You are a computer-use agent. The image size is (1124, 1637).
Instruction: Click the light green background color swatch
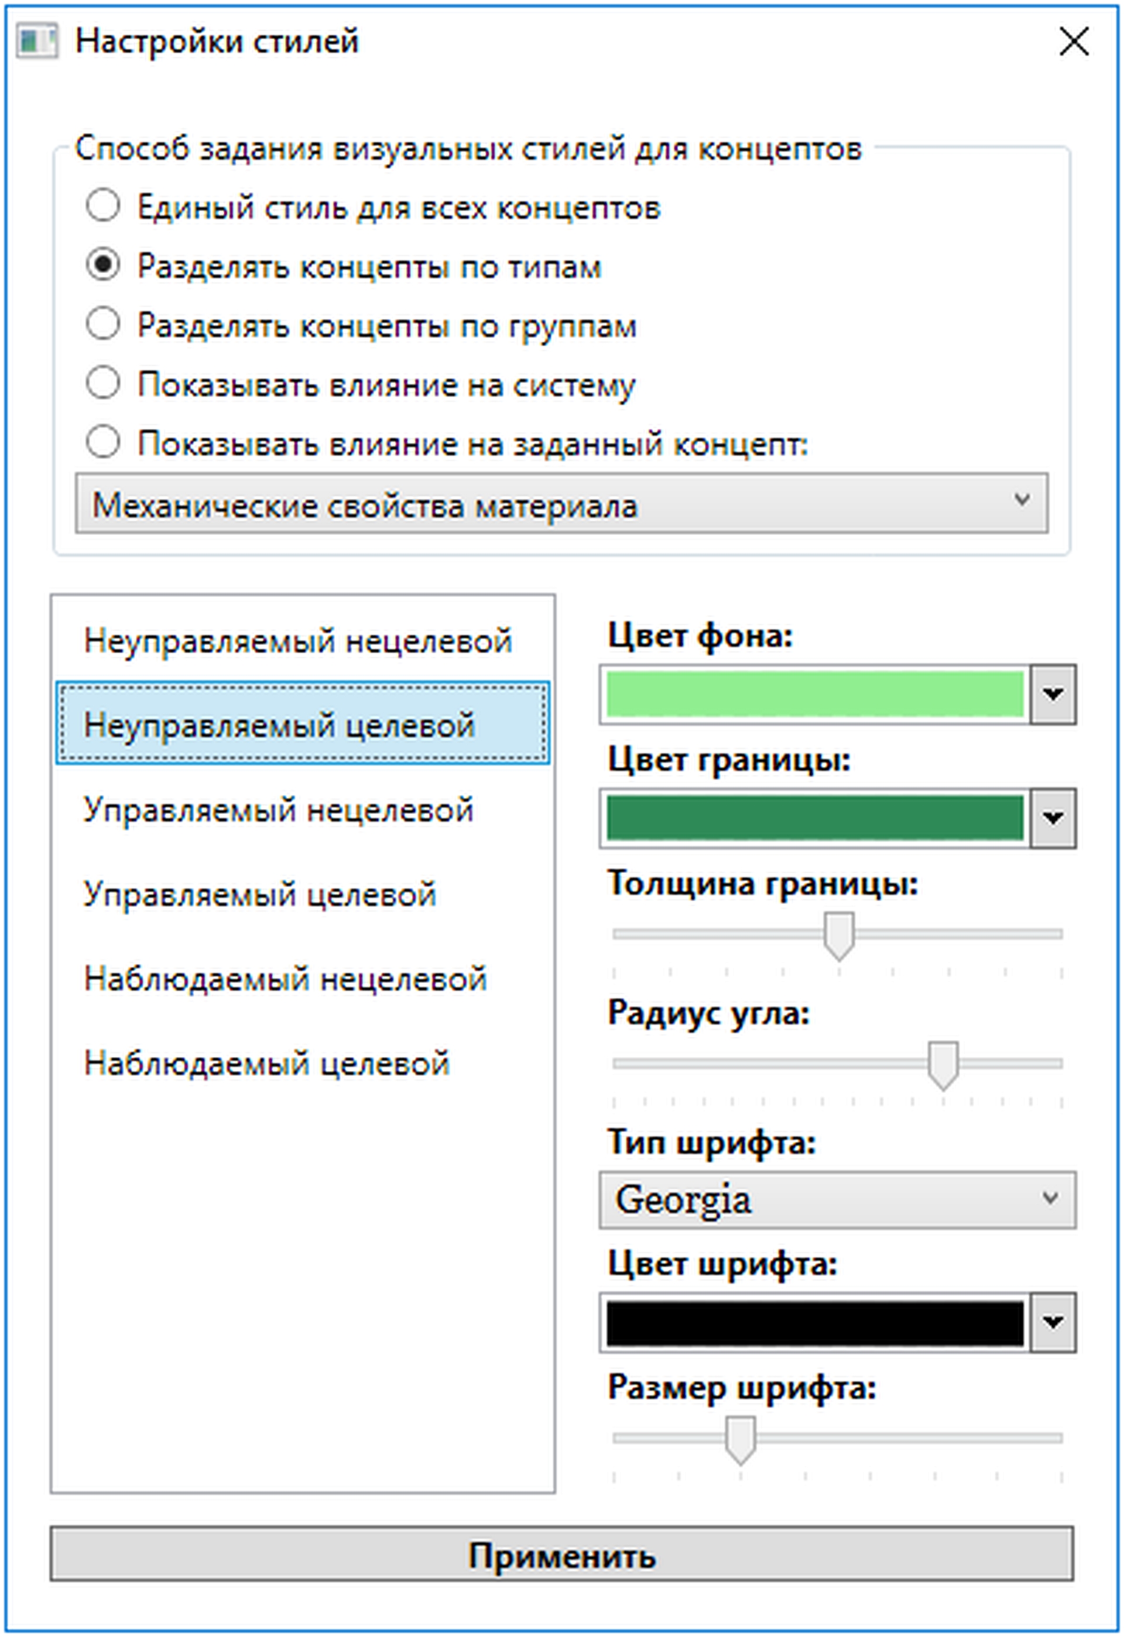[815, 694]
